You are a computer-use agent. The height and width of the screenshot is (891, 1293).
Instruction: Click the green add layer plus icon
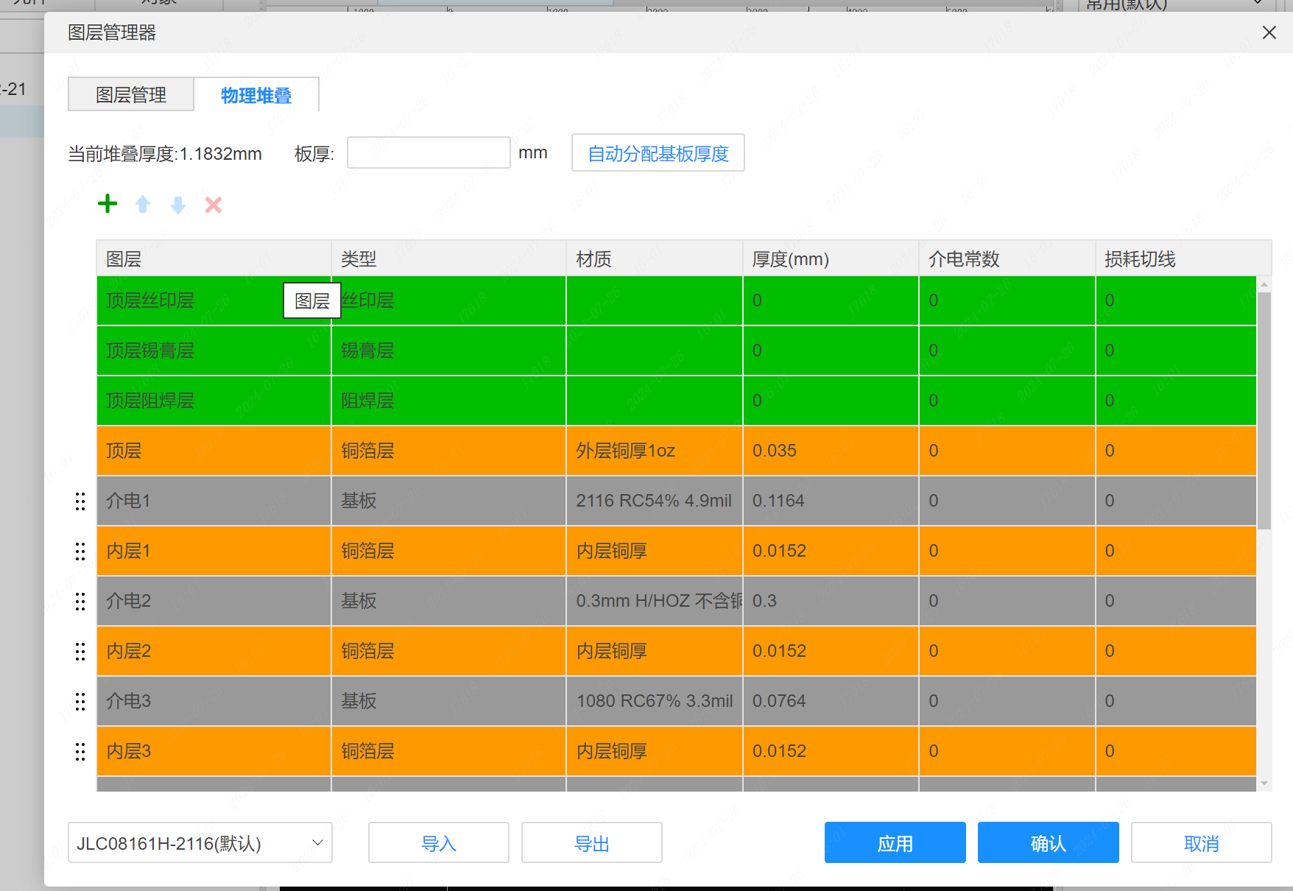click(108, 204)
